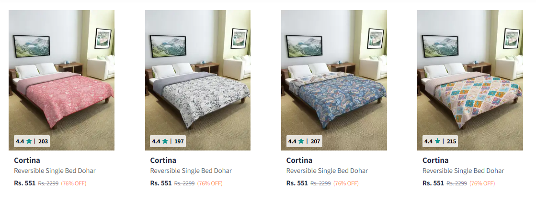
Task: Open Reversible Single Bed Dohar title under patchwork dohar
Action: point(463,171)
